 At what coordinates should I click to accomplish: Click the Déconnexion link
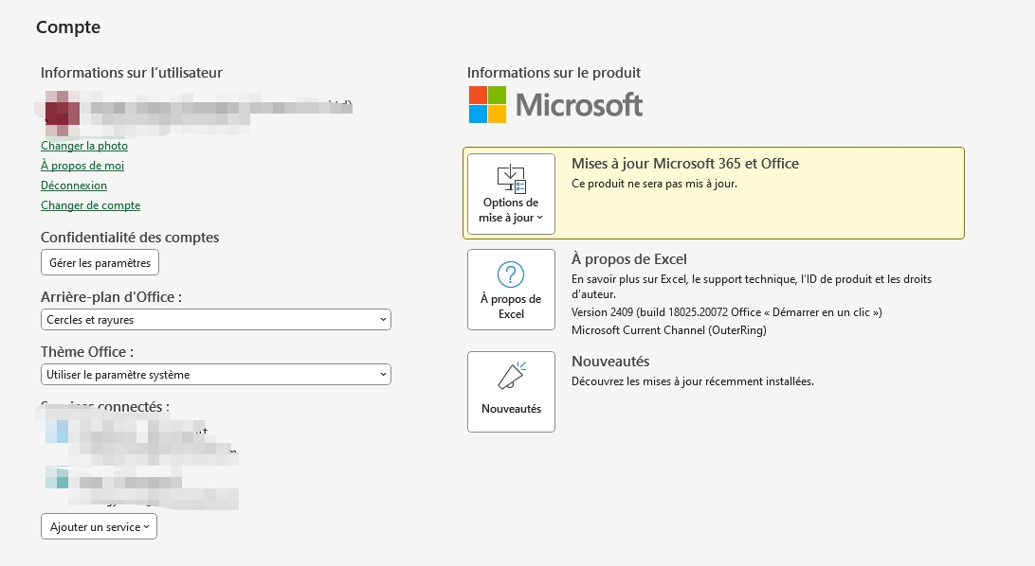point(74,186)
